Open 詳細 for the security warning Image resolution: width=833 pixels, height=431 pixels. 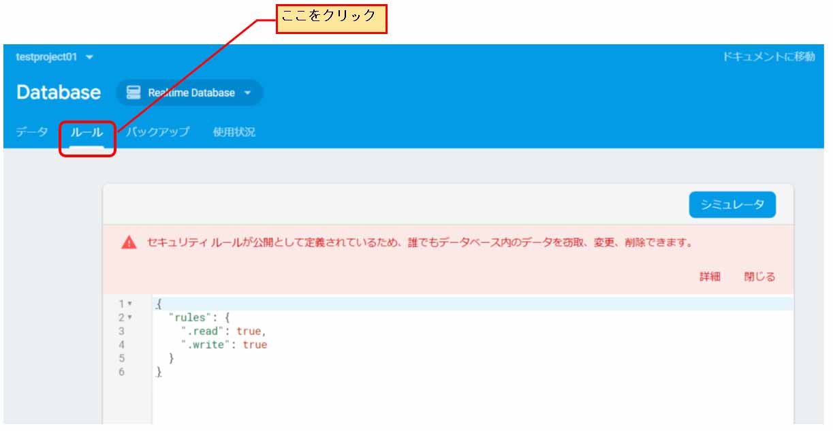point(710,276)
